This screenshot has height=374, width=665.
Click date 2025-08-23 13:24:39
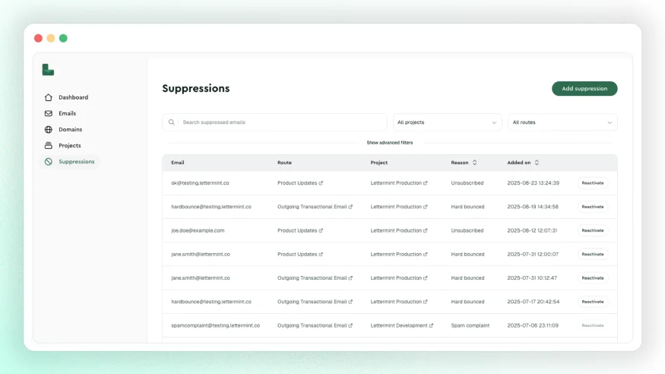click(533, 183)
